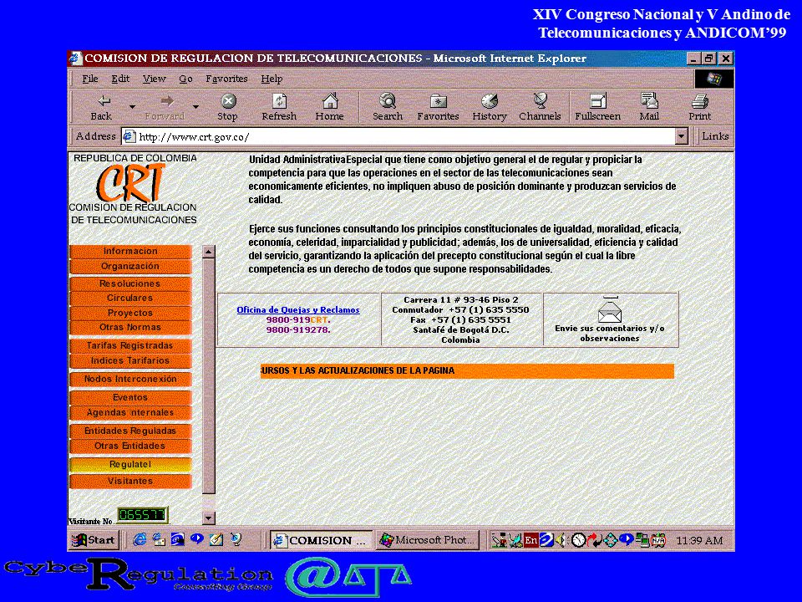This screenshot has width=802, height=602.
Task: Open the Edit menu
Action: click(120, 79)
